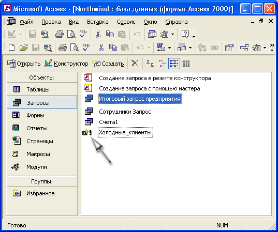Click the Relationships icon in second toolbar
This screenshot has width=278, height=232.
(x=244, y=48)
